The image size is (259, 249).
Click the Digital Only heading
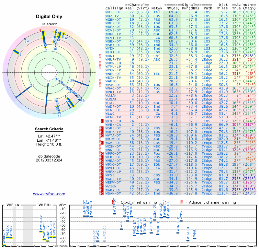[x=49, y=17]
